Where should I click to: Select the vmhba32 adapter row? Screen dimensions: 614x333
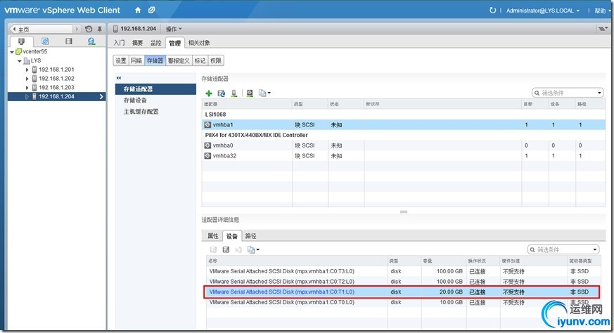[403, 156]
